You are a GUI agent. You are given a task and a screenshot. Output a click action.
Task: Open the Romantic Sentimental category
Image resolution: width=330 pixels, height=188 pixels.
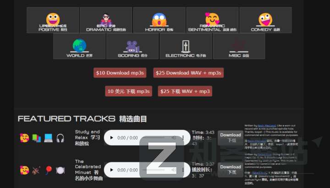point(212,20)
